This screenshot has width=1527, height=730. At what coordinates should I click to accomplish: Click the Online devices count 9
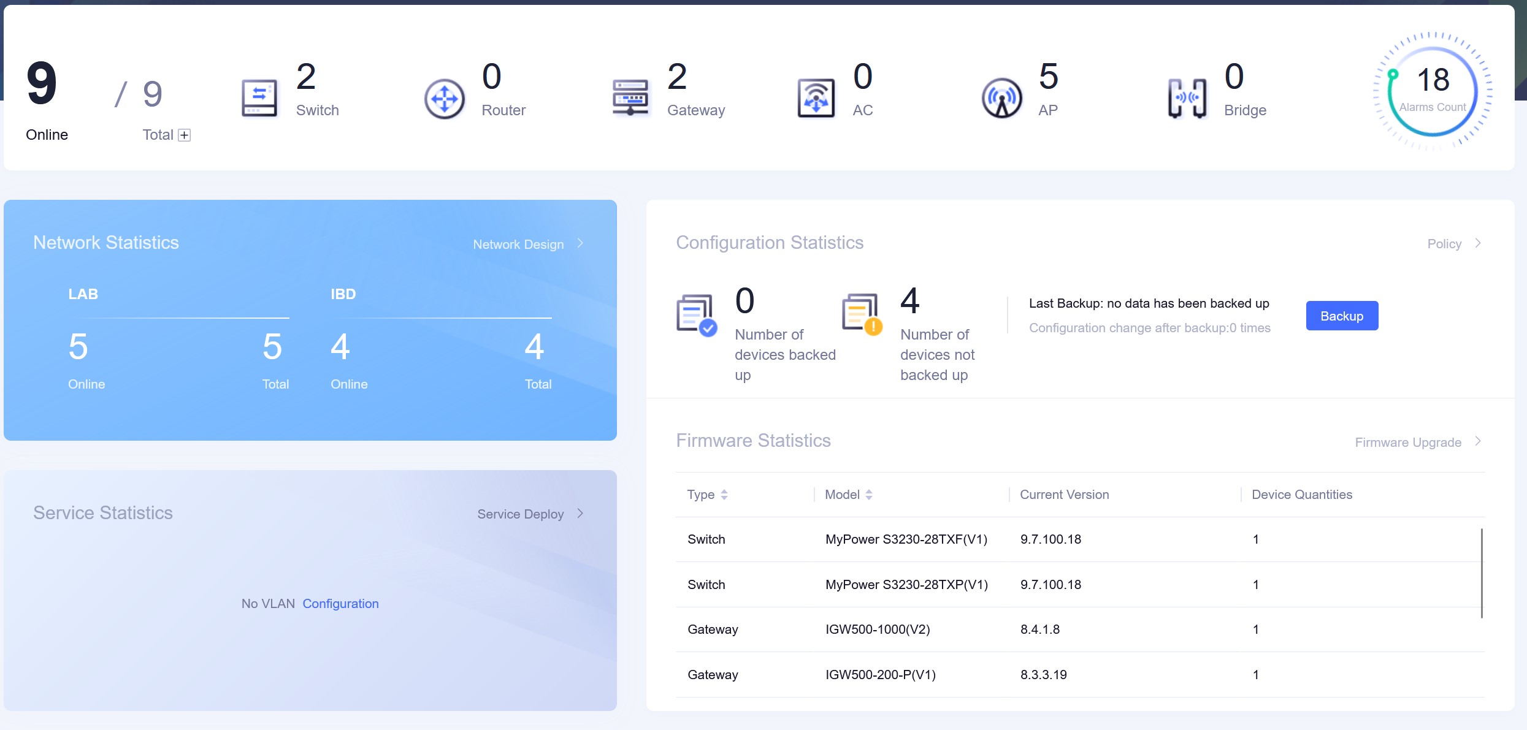pos(42,83)
